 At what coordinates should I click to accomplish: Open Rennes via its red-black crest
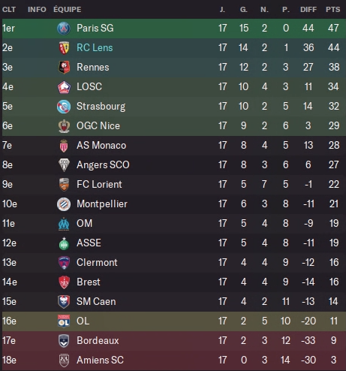click(x=64, y=67)
